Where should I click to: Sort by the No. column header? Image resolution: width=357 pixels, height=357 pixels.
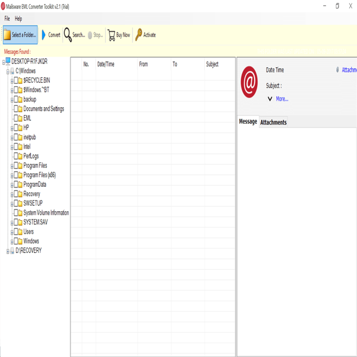[x=86, y=64]
